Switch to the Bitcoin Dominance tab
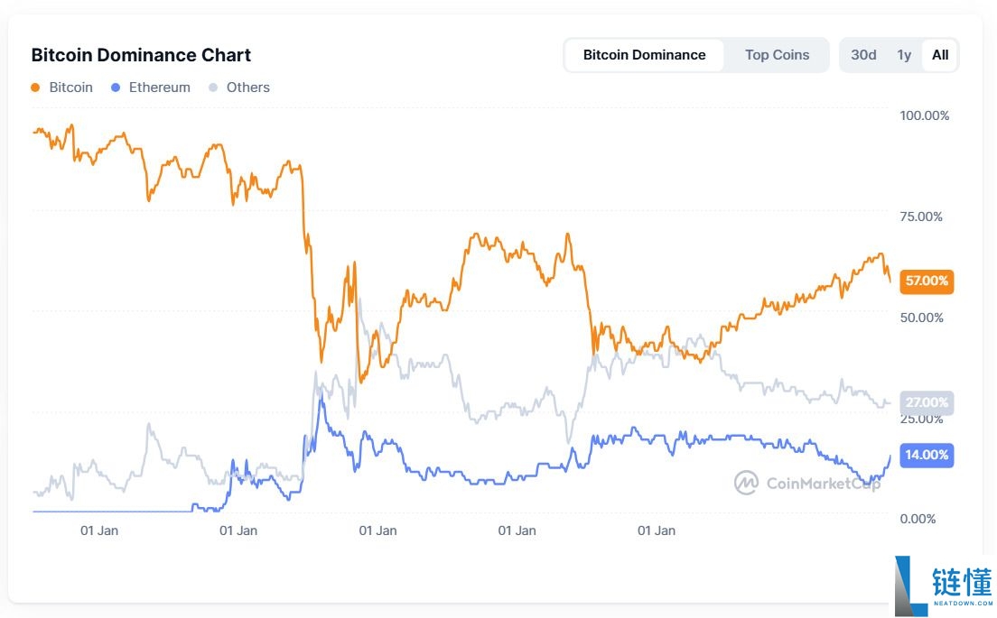The width and height of the screenshot is (997, 618). tap(644, 55)
